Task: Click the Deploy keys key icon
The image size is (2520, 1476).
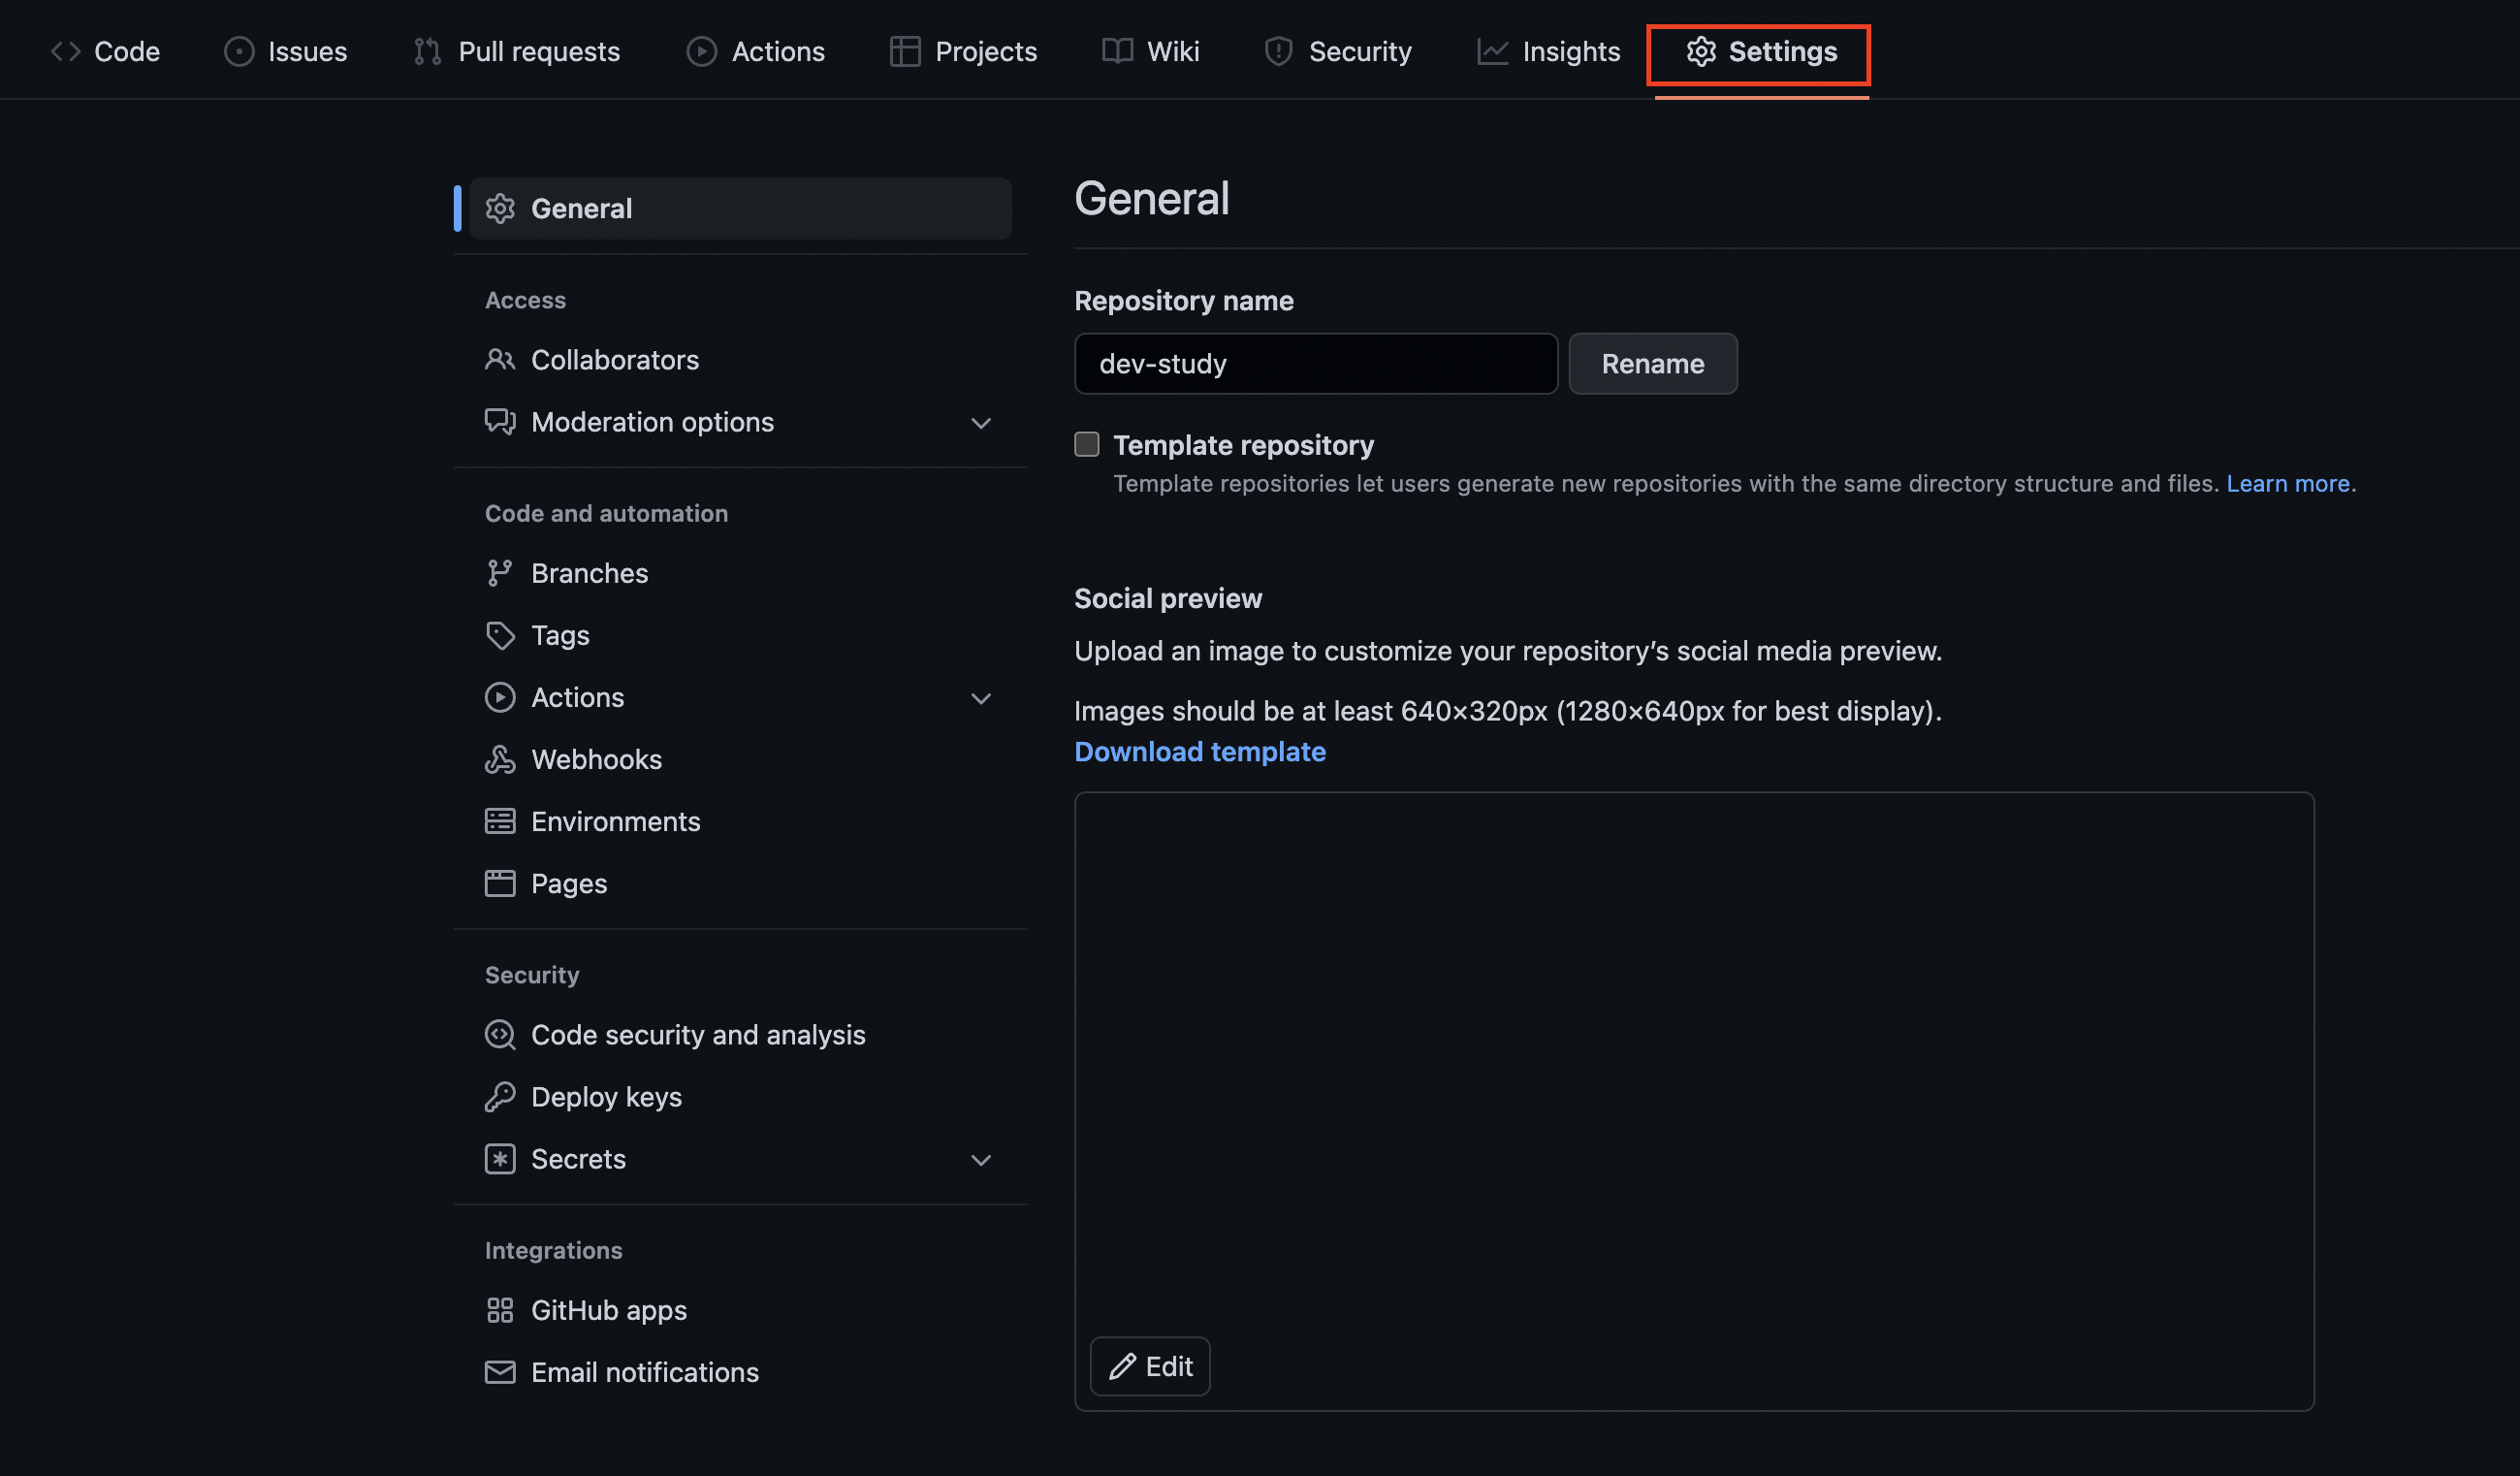Action: click(x=500, y=1097)
